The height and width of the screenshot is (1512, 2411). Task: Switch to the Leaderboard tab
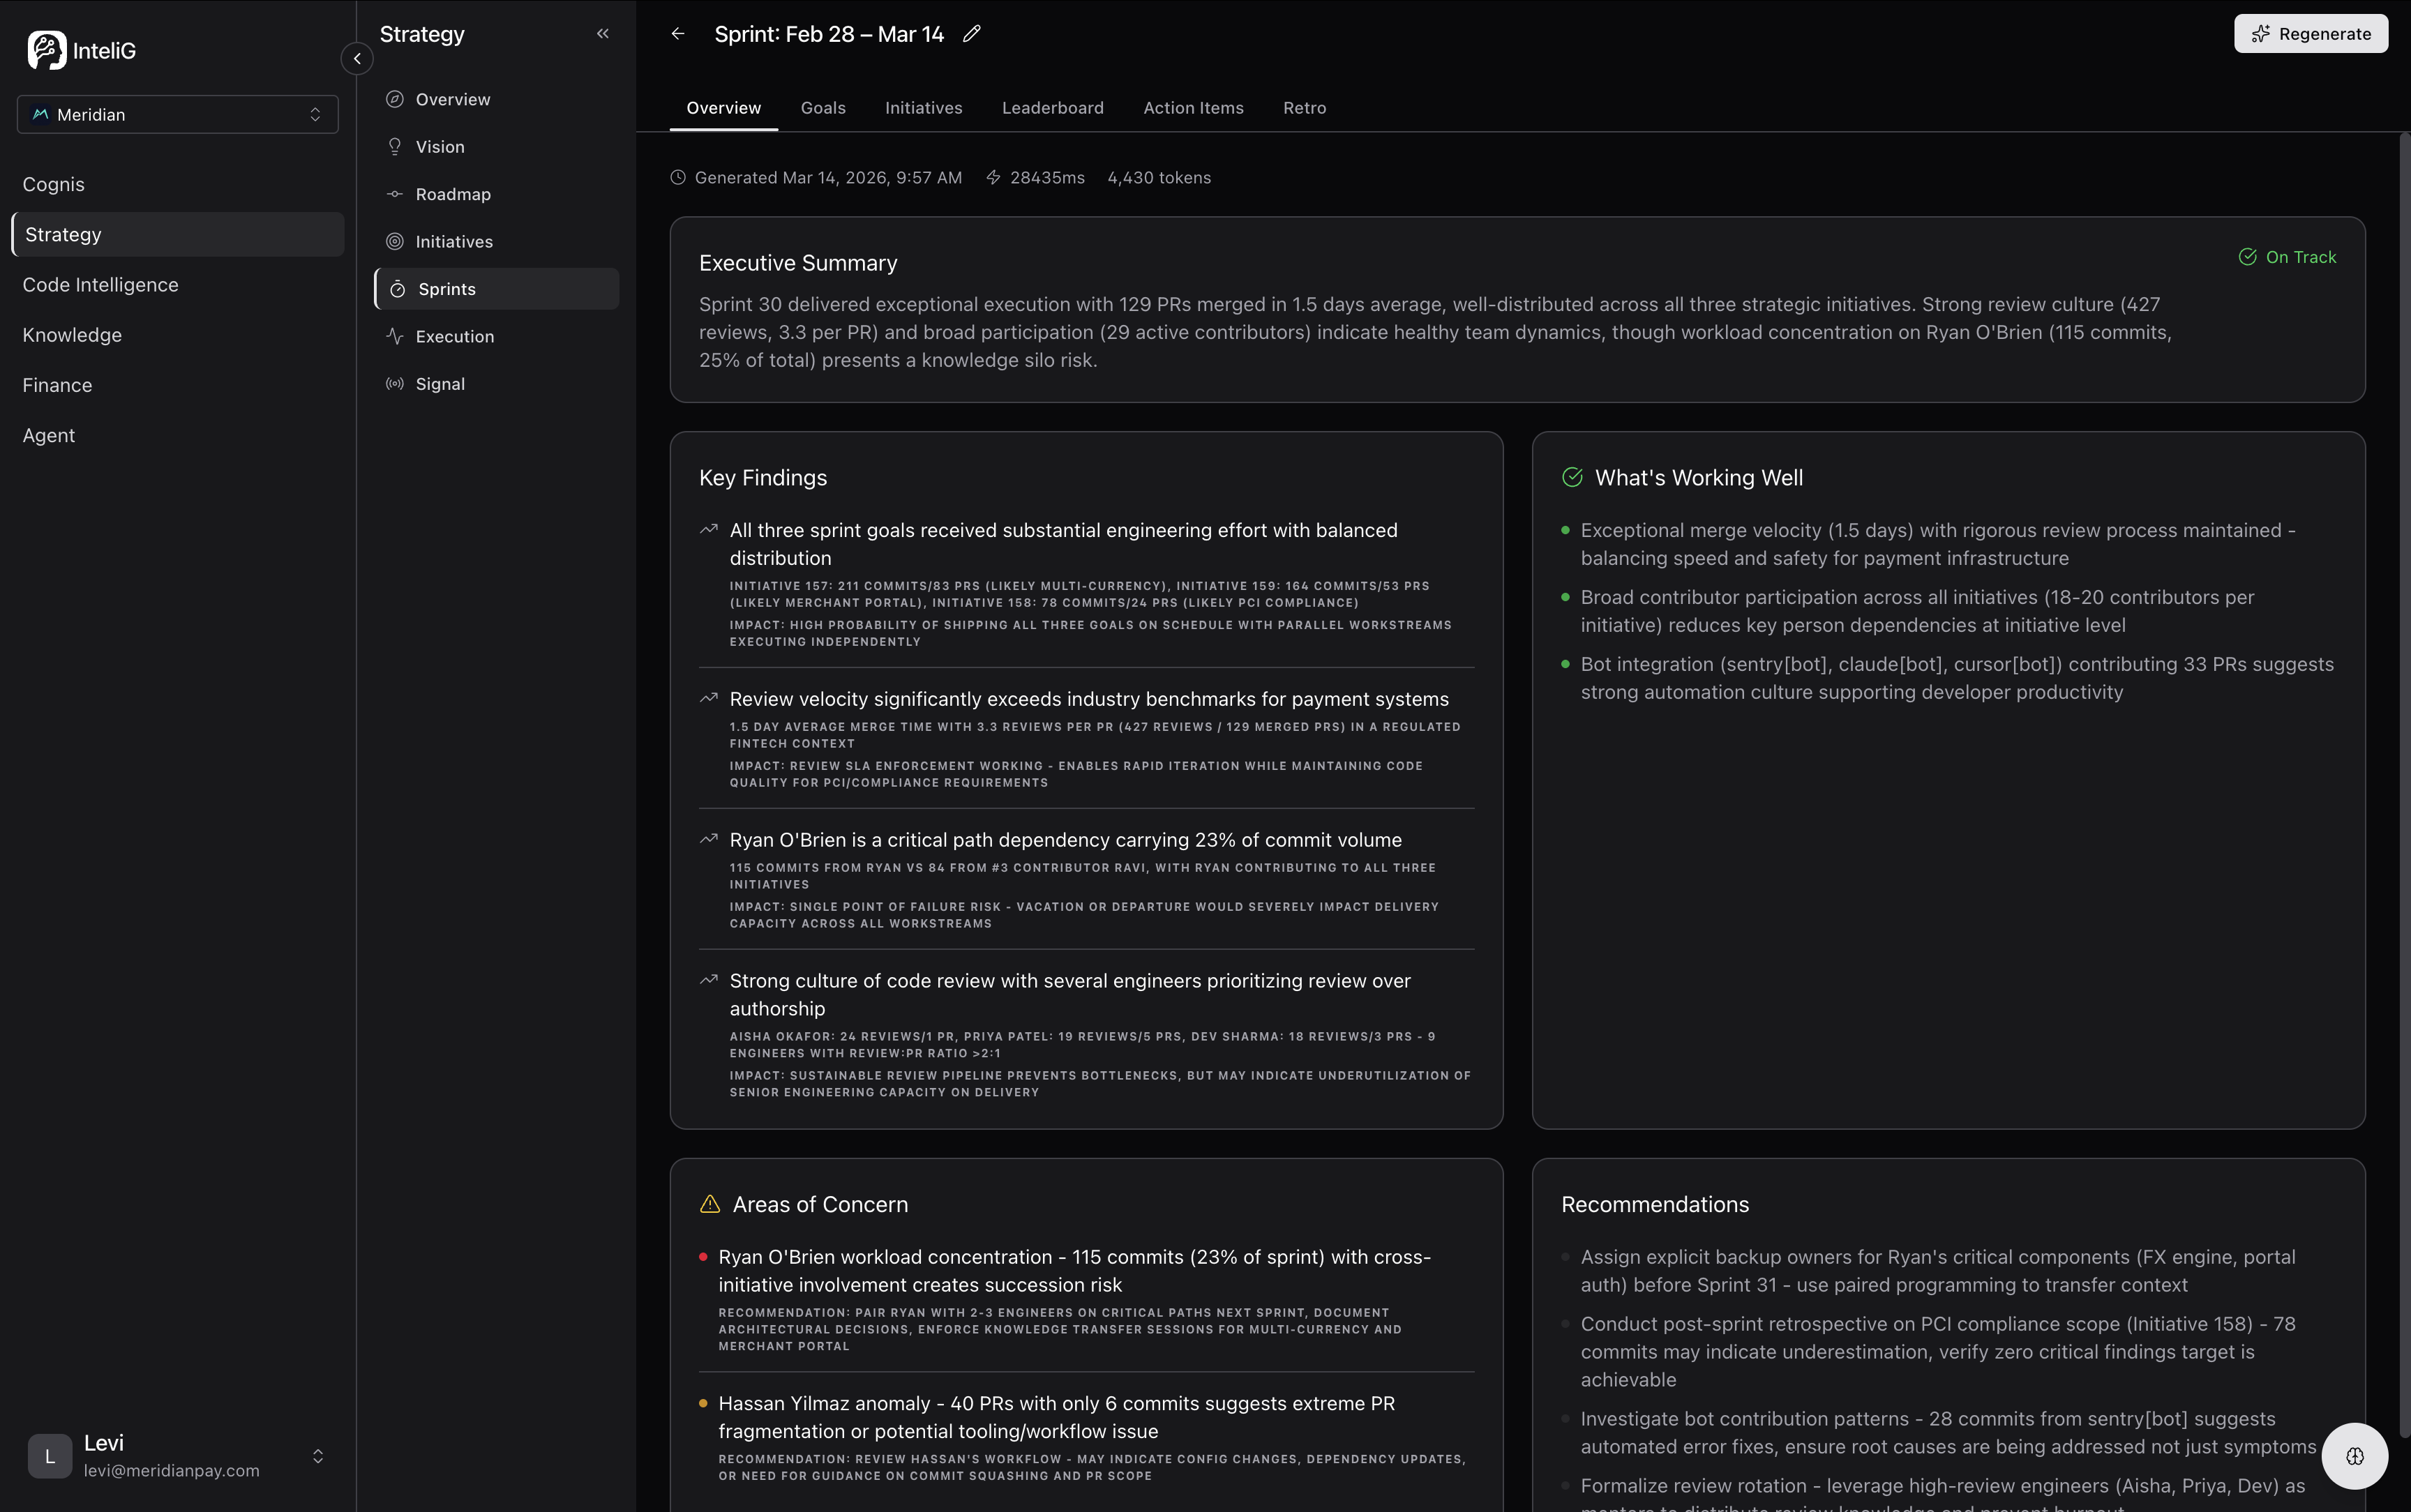click(1052, 108)
